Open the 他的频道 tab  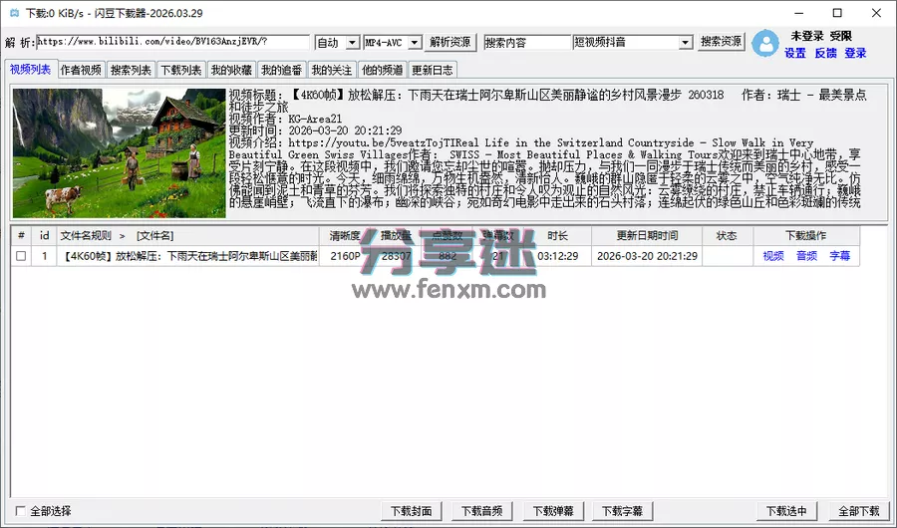(x=382, y=71)
